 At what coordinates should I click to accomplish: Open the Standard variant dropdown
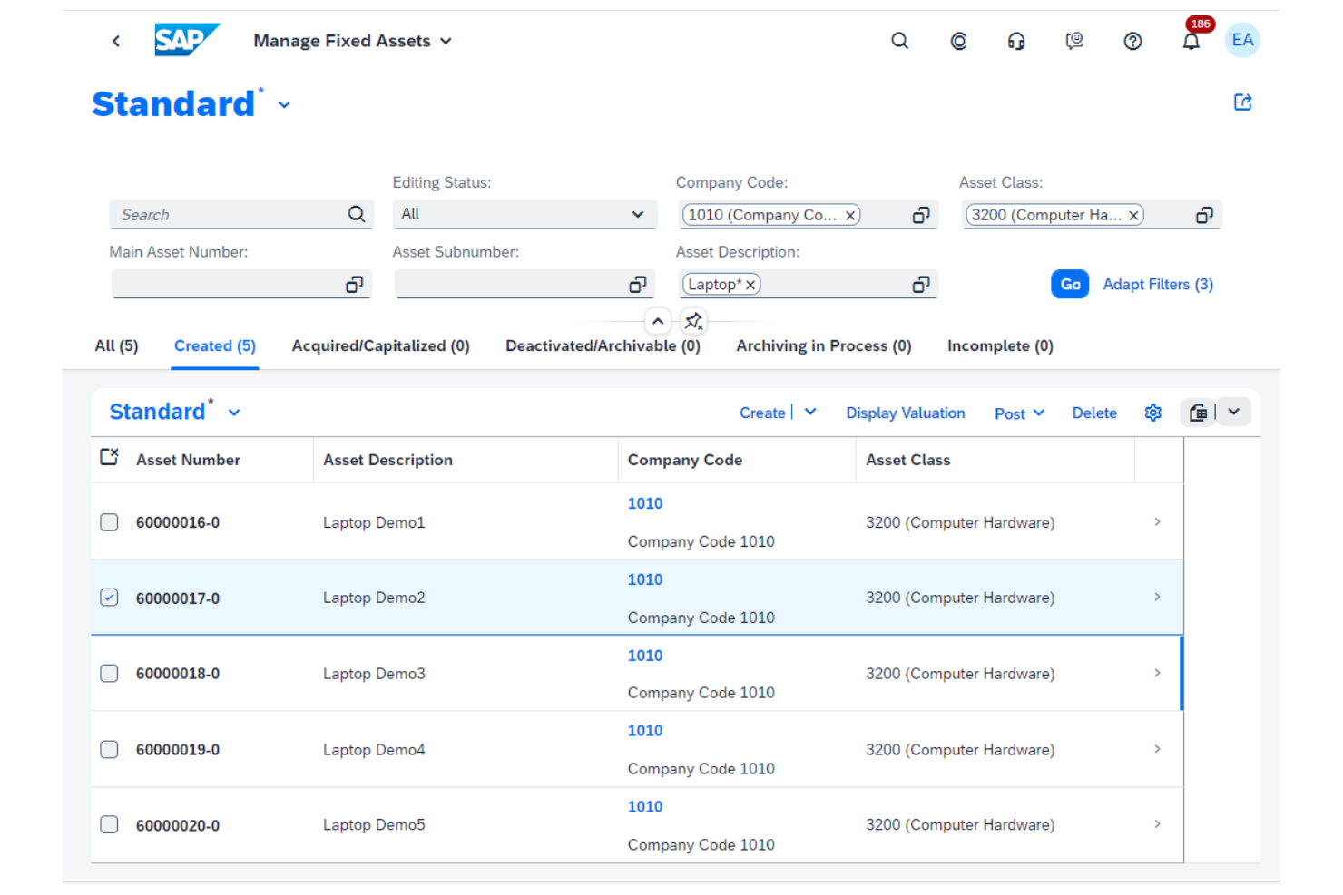[284, 104]
